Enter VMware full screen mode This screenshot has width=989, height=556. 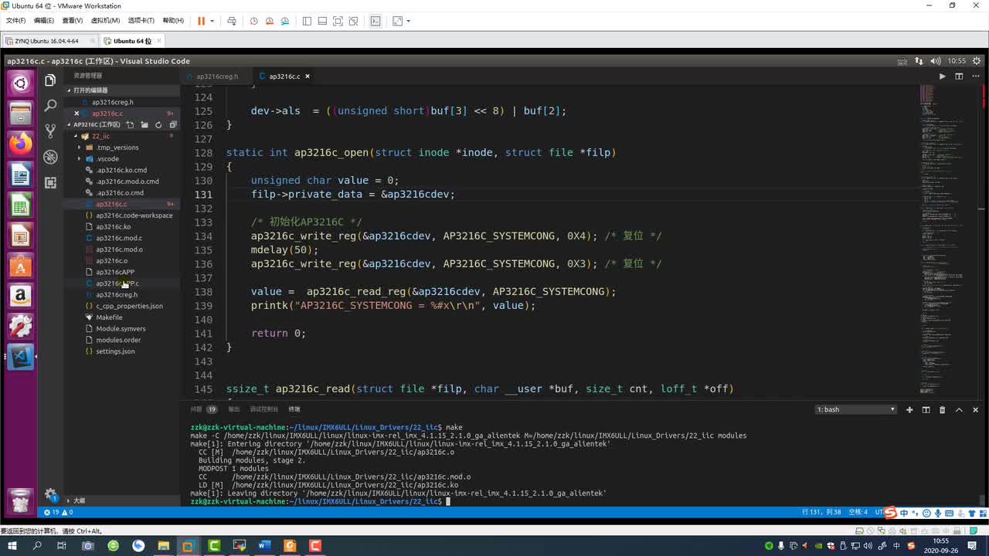[x=338, y=21]
